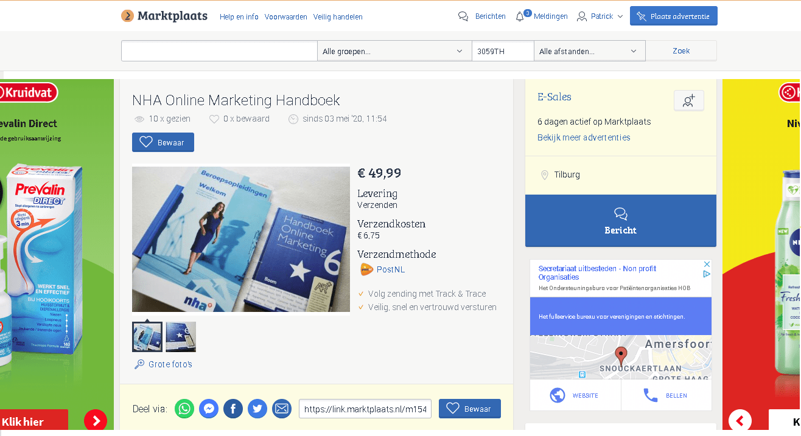Image resolution: width=801 pixels, height=436 pixels.
Task: Follow seller E-Sales with add-person icon
Action: 689,101
